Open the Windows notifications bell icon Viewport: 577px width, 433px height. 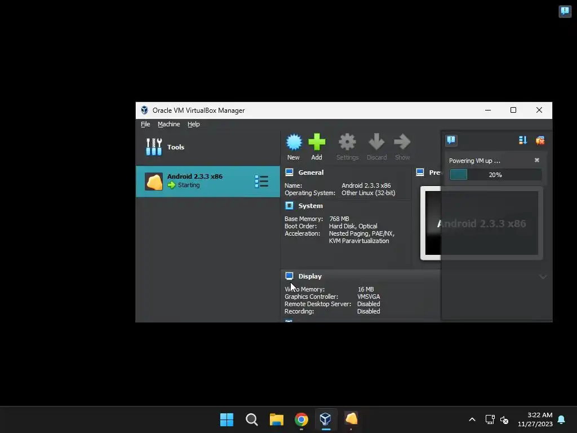coord(561,419)
